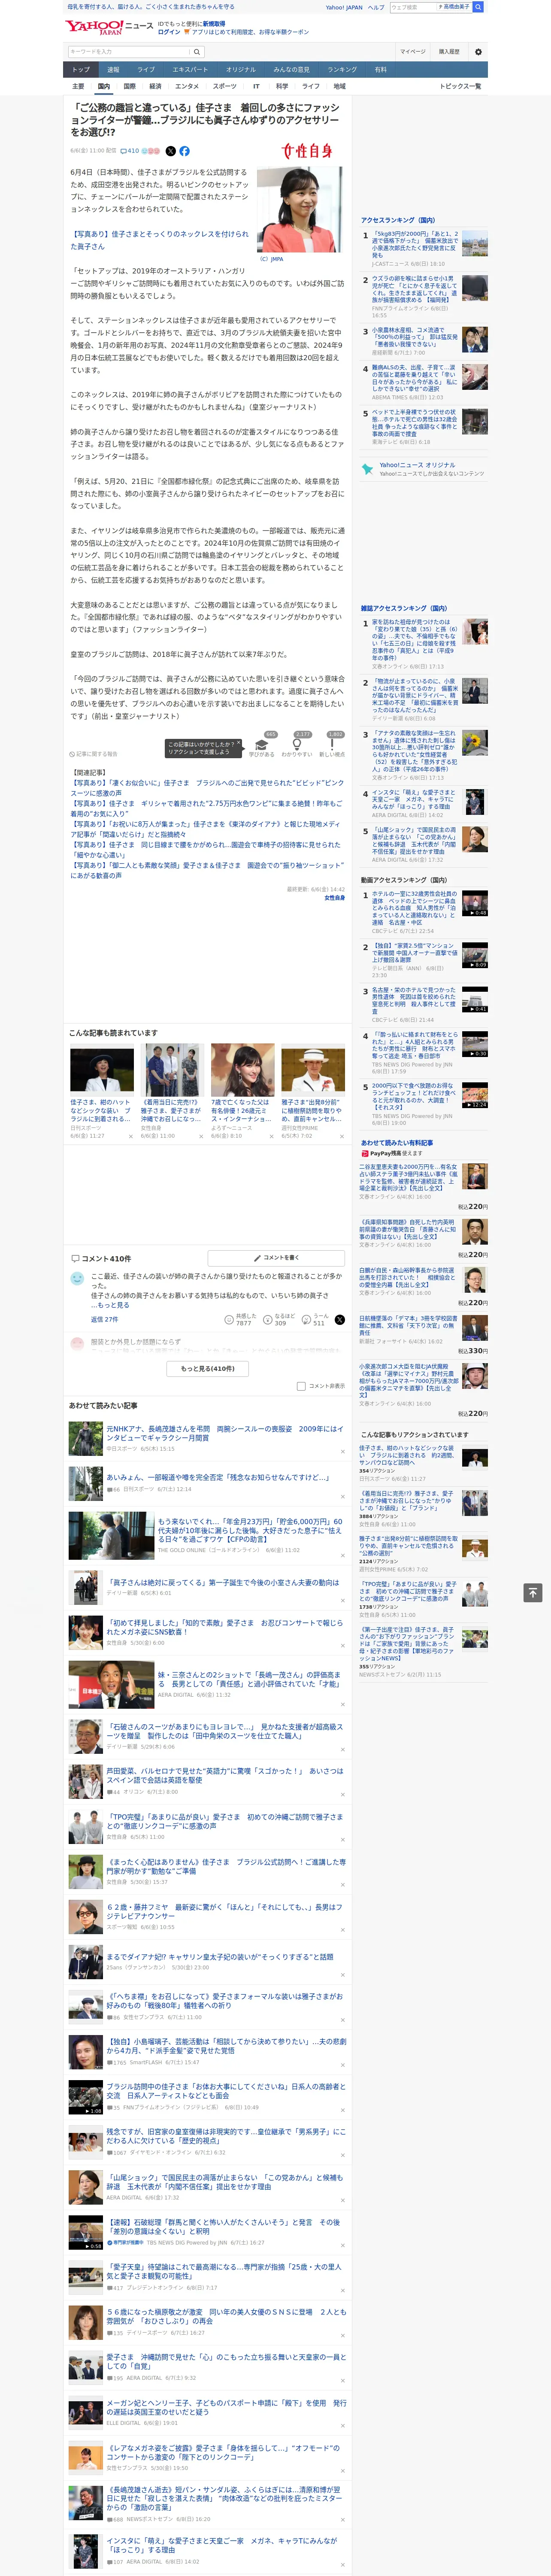Click the scroll-to-top arrow button
The width and height of the screenshot is (551, 2576).
point(532,1592)
